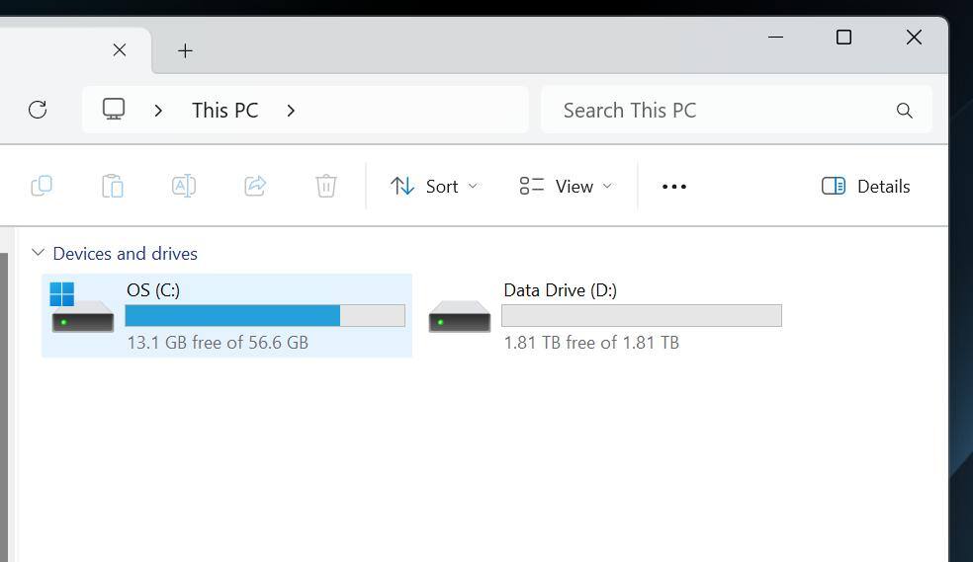Screen dimensions: 973x562
Task: Collapse the Devices and drives group
Action: coord(38,253)
